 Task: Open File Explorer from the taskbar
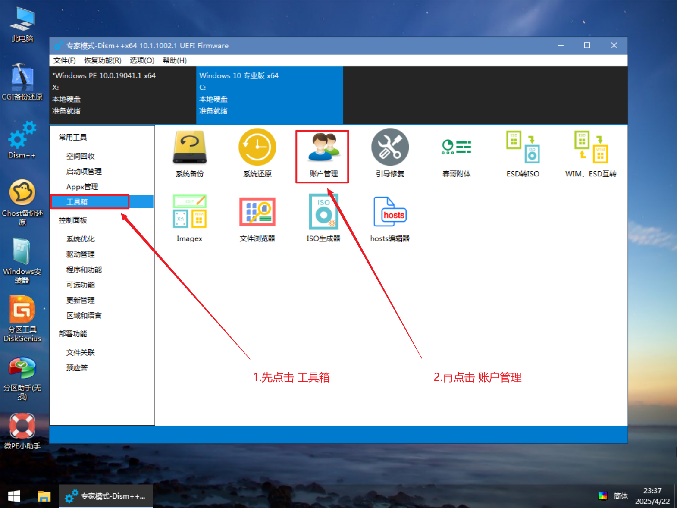(44, 496)
